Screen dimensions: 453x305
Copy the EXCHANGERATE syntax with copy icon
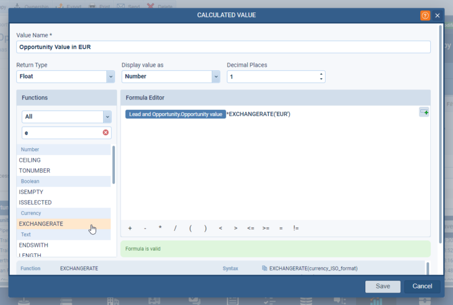264,268
